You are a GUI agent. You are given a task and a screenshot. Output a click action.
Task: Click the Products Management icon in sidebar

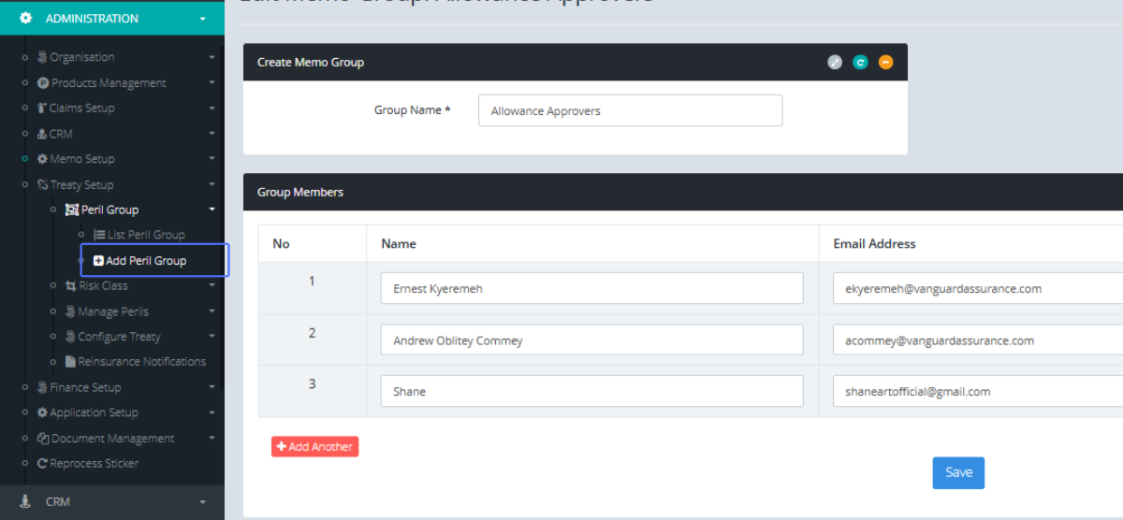(43, 83)
